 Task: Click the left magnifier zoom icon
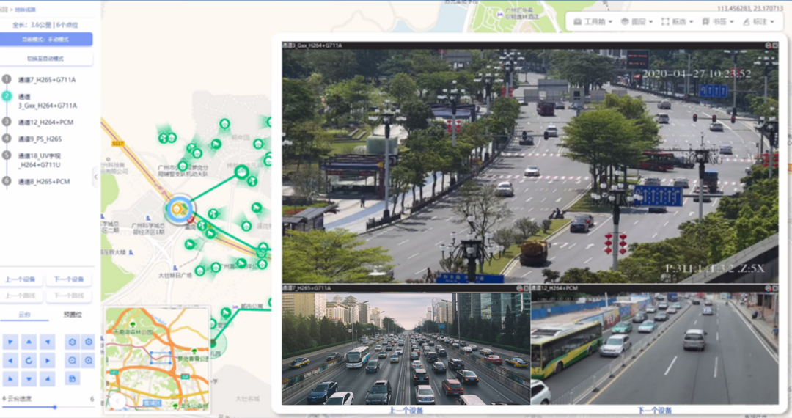71,361
